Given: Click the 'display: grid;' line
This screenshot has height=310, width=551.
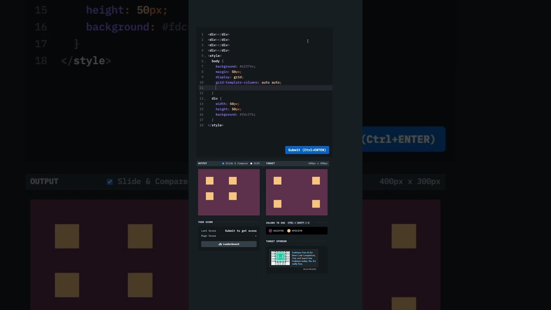Looking at the screenshot, I should [229, 77].
